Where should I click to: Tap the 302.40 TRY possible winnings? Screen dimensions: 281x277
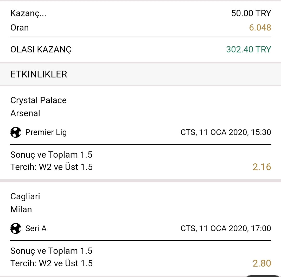tap(248, 50)
